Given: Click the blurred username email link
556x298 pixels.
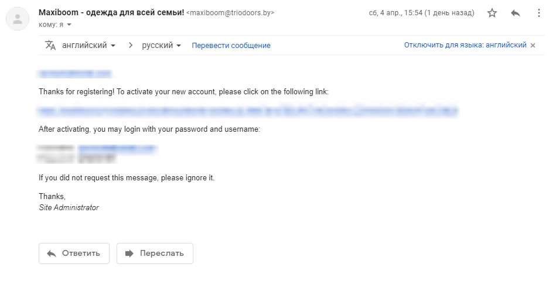Looking at the screenshot, I should pyautogui.click(x=117, y=148).
